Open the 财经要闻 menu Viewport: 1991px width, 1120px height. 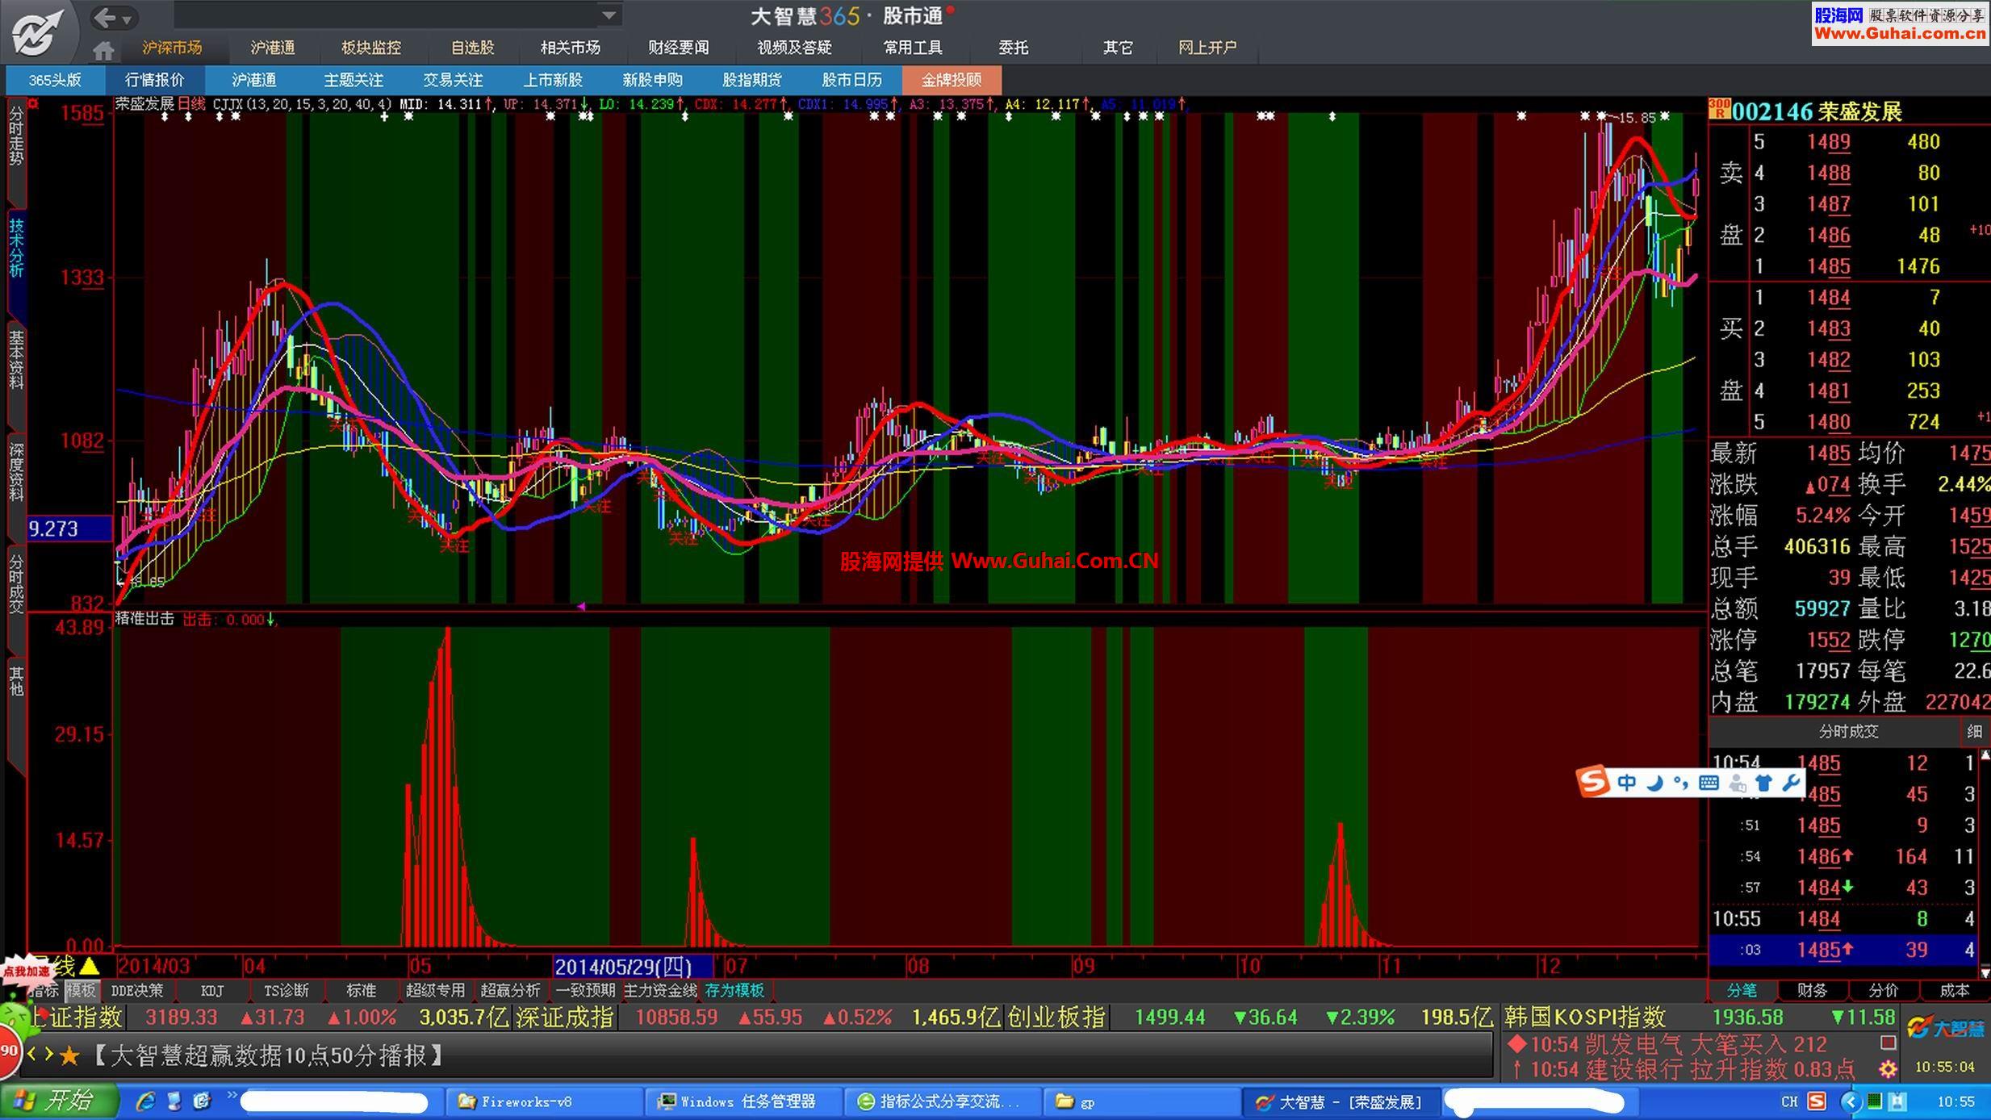tap(678, 48)
